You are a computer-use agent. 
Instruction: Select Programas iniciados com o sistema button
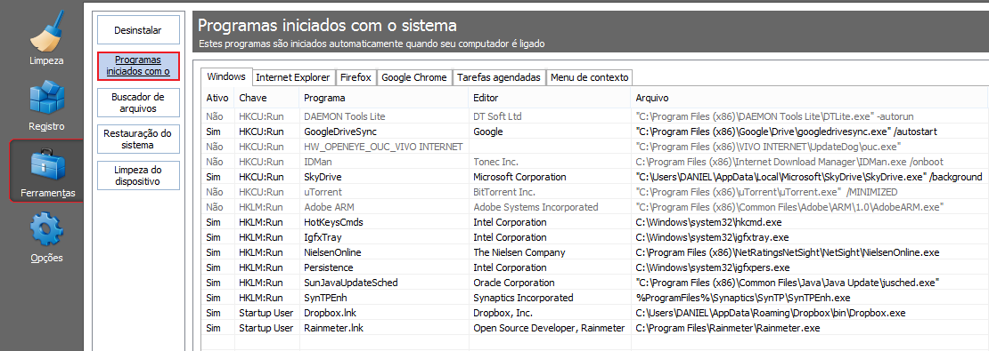point(138,66)
